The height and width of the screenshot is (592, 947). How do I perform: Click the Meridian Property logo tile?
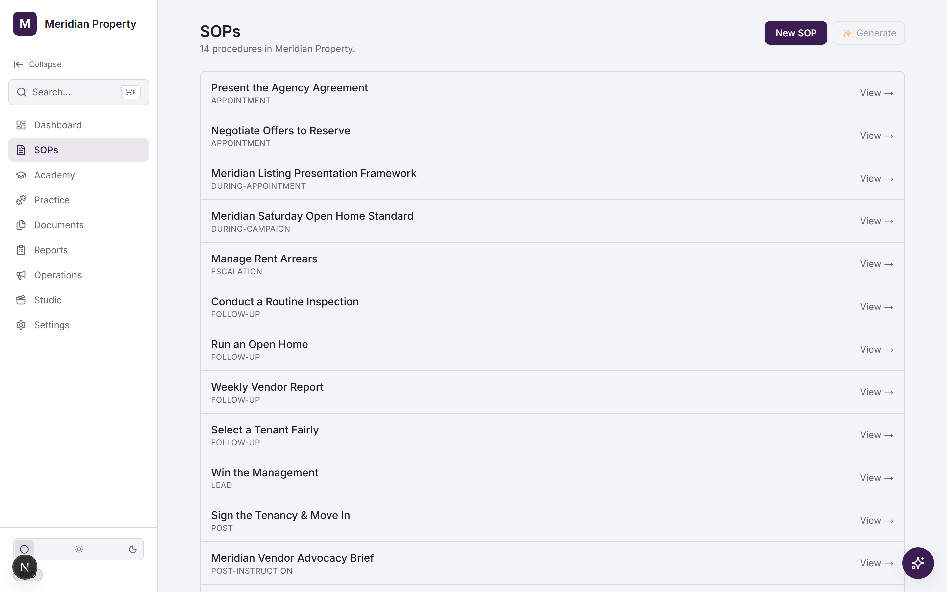point(25,23)
